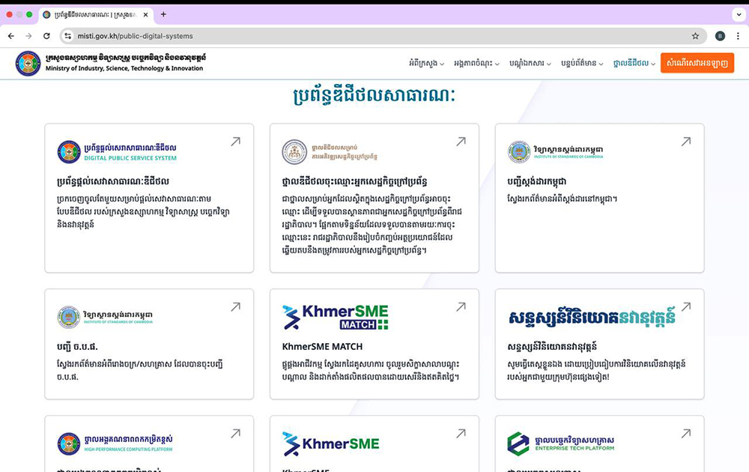
Task: Click the browser back arrow
Action: (x=10, y=36)
